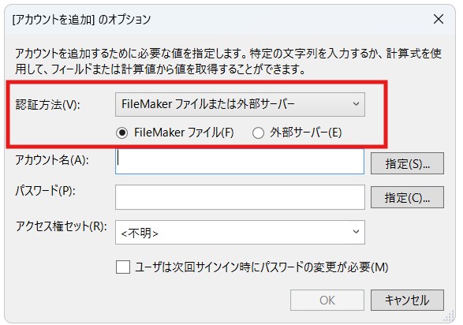Focus the アカウント名 text field
Screen dimensions: 463x325
[240, 161]
